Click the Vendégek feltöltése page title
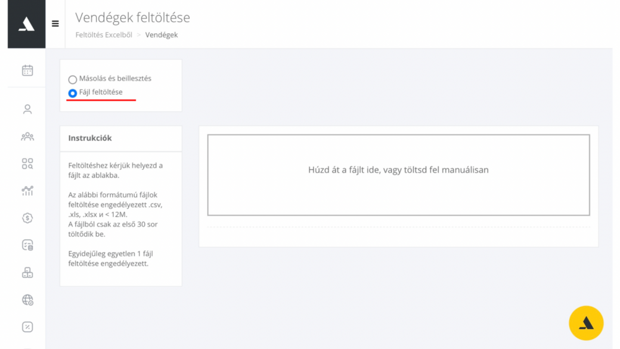Image resolution: width=620 pixels, height=349 pixels. pyautogui.click(x=133, y=17)
